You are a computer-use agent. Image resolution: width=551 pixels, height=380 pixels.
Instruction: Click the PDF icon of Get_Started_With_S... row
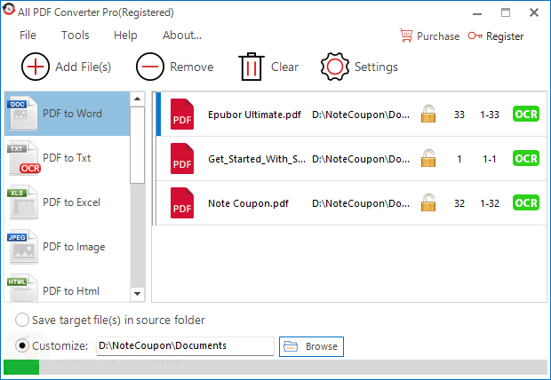click(182, 158)
